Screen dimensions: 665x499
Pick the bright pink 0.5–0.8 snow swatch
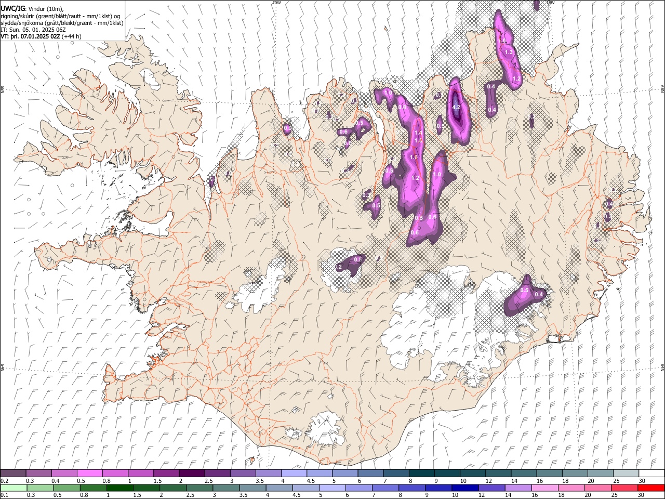click(89, 474)
